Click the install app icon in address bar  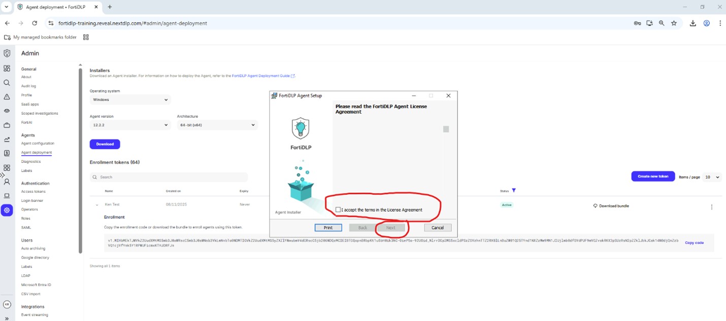(649, 23)
